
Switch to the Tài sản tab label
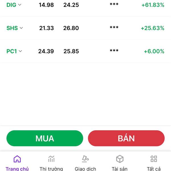pyautogui.click(x=119, y=169)
